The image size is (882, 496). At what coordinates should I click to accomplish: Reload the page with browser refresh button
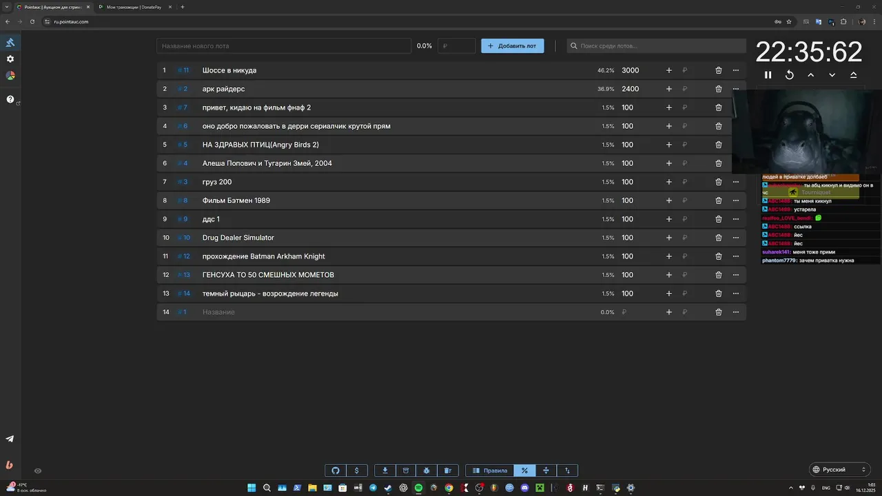point(32,21)
